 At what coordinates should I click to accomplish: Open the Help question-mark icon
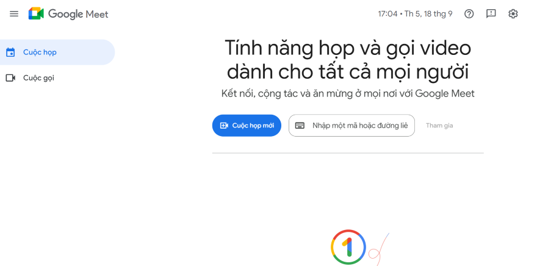(x=469, y=13)
